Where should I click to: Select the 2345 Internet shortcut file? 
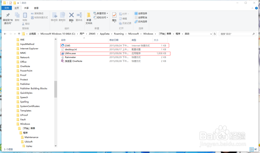[115, 45]
